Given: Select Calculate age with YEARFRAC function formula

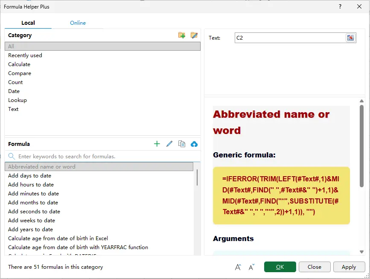Looking at the screenshot, I should (x=99, y=247).
